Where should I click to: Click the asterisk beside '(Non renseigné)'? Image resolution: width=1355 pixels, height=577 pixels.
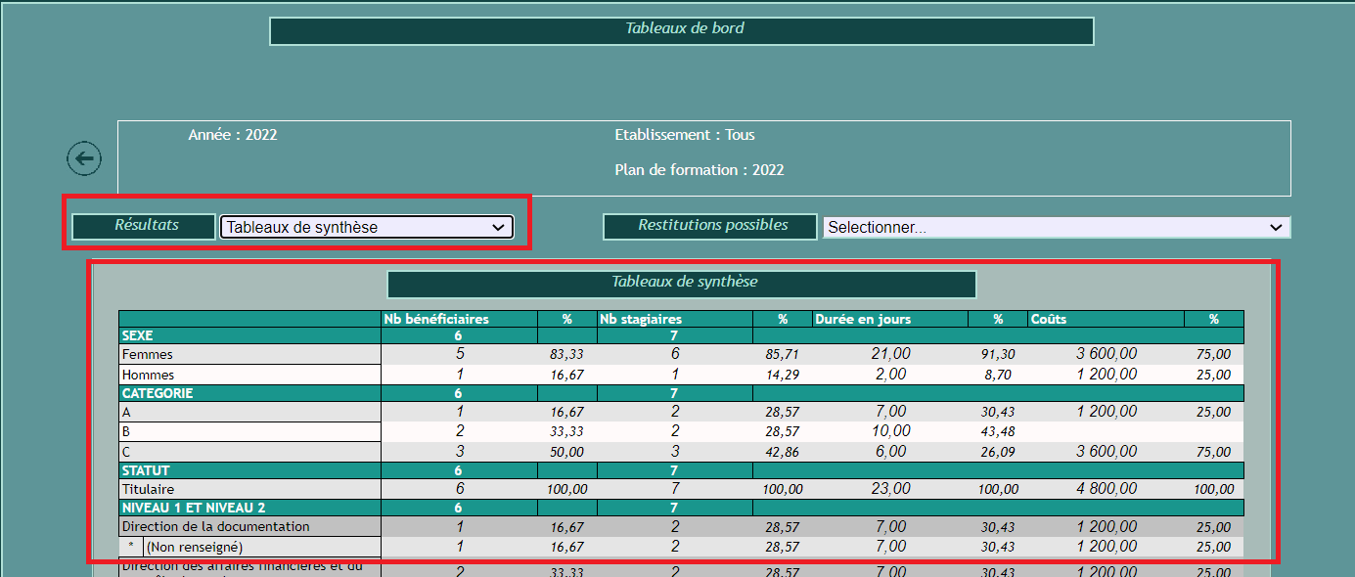coord(131,547)
